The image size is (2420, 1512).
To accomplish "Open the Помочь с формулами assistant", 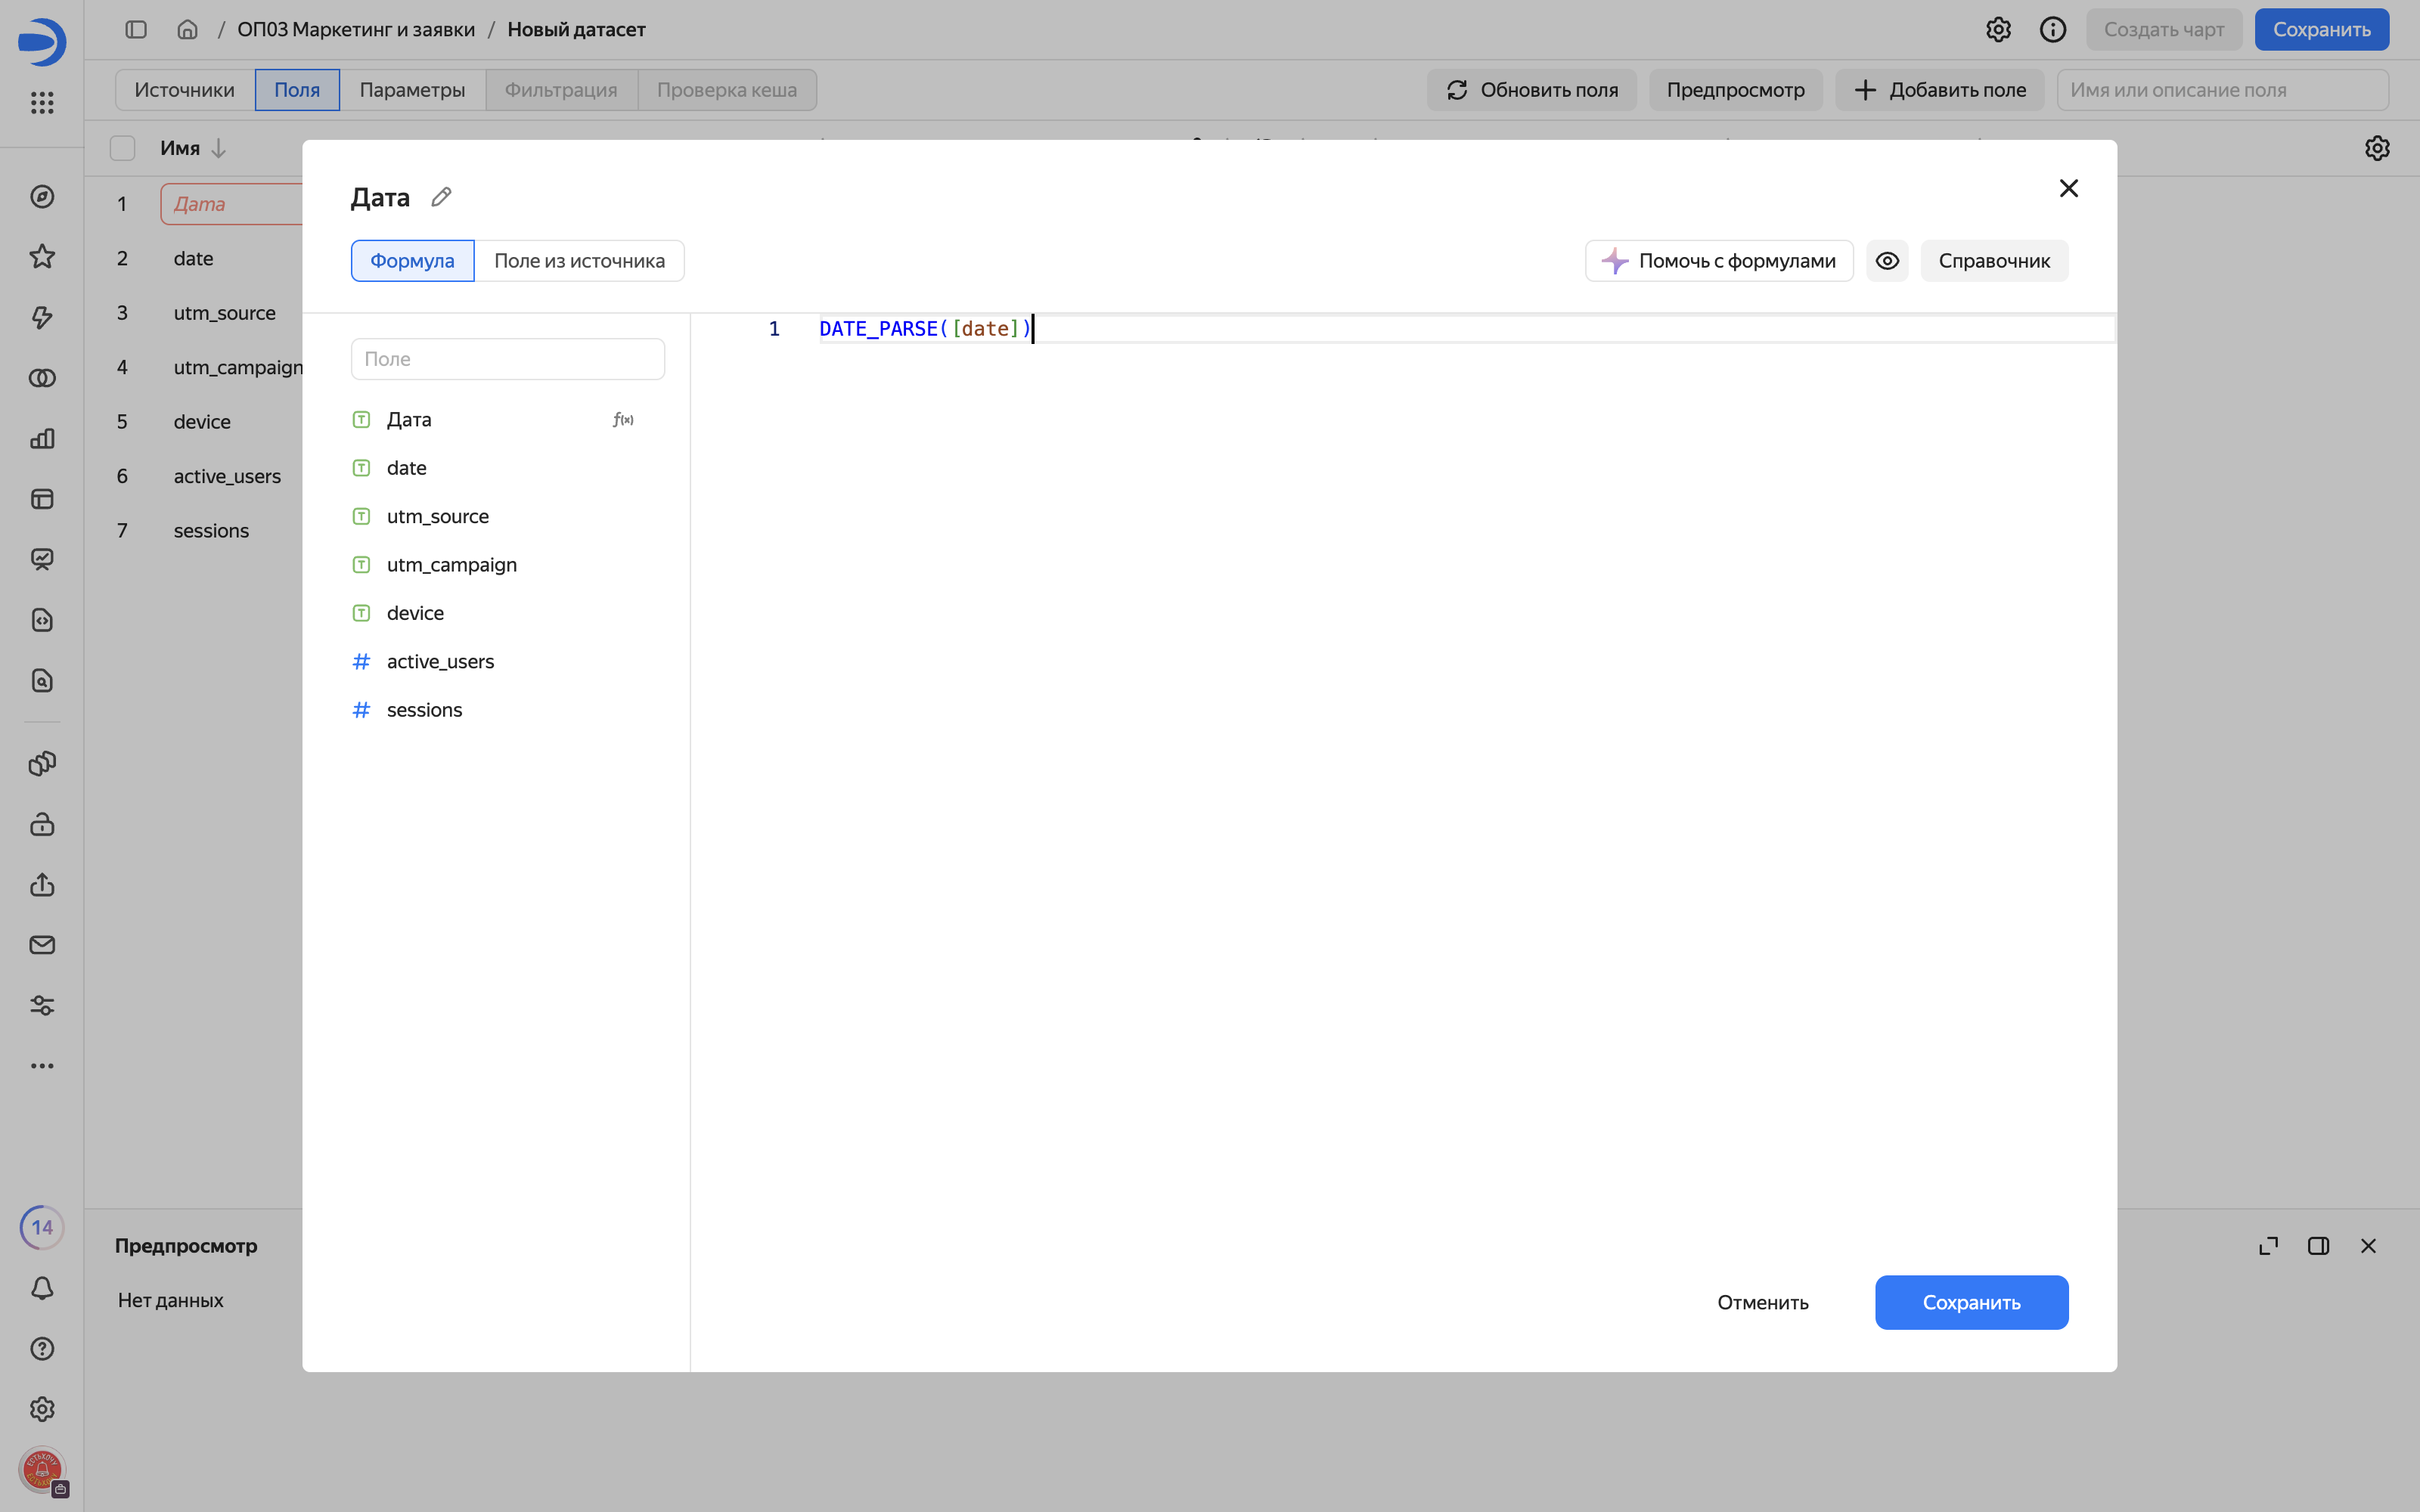I will [x=1718, y=261].
